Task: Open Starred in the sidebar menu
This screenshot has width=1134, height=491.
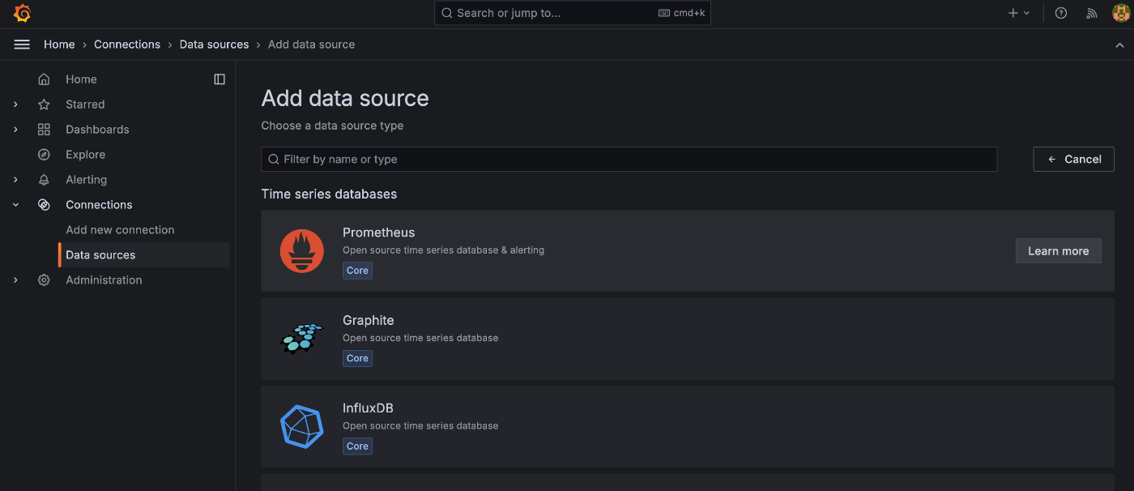Action: 85,105
